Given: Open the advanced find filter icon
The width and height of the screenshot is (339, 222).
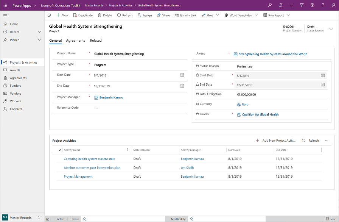Looking at the screenshot, I should tap(302, 5).
